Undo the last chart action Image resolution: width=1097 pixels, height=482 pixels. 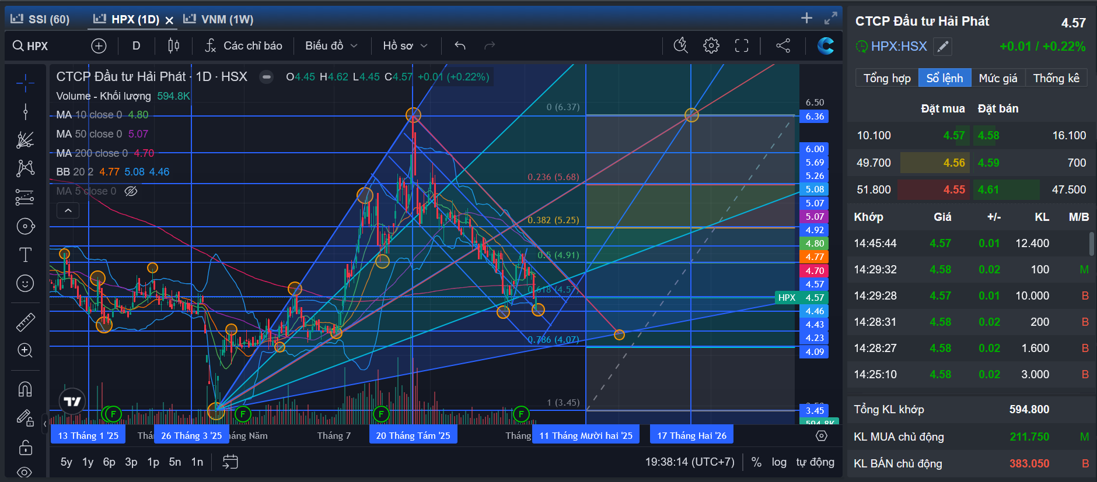460,45
